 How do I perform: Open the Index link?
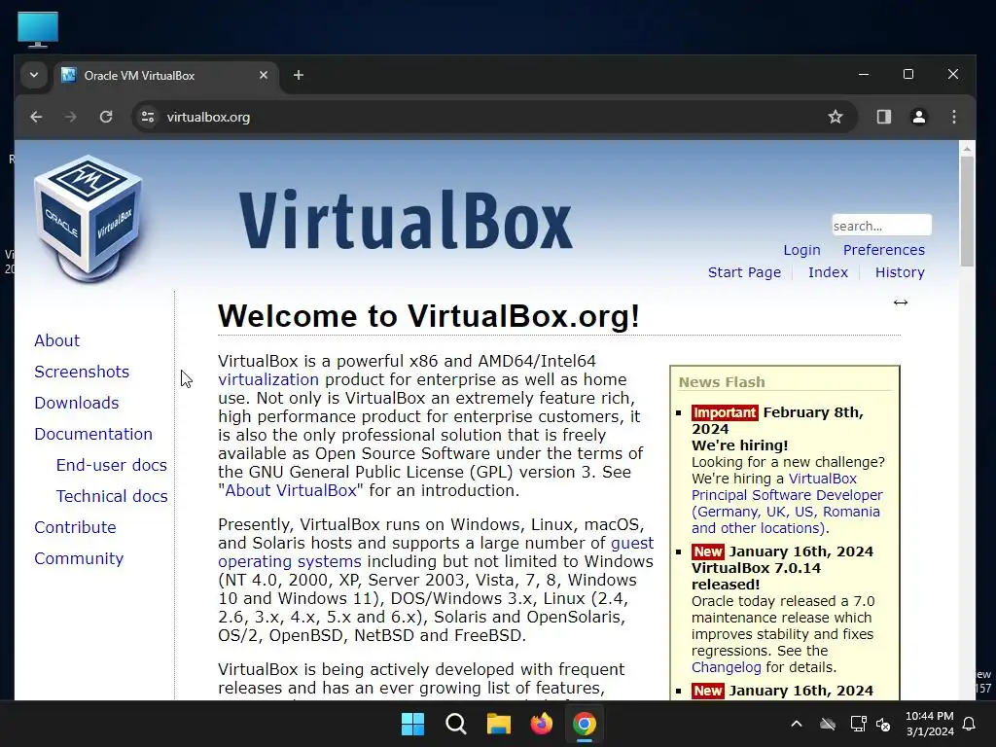pyautogui.click(x=828, y=272)
